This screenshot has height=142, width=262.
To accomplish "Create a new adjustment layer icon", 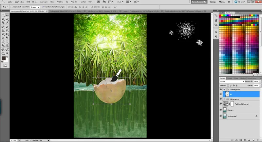I will point(245,140).
